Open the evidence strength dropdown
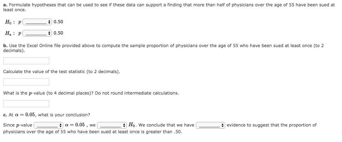Screen dimensions: 342x142 coord(210,125)
